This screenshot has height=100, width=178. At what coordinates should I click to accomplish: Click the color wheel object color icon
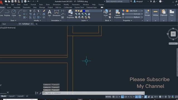click(123, 11)
